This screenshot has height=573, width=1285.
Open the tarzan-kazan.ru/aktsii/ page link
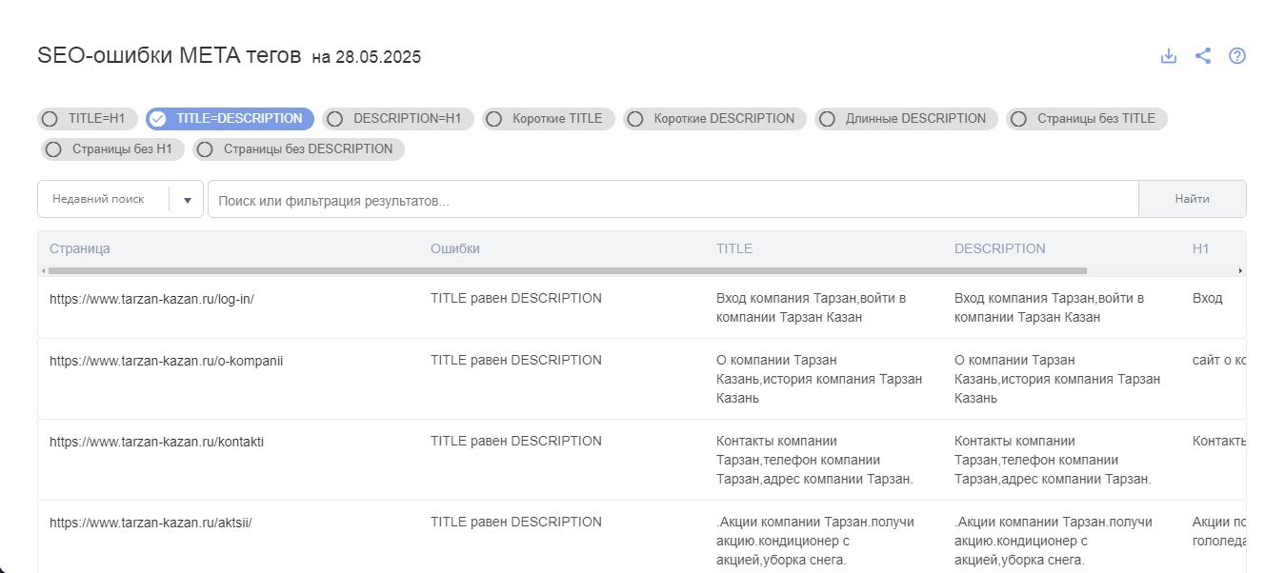click(151, 523)
